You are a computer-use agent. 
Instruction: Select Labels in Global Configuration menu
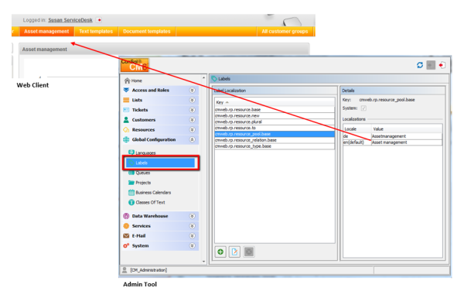[x=160, y=163]
